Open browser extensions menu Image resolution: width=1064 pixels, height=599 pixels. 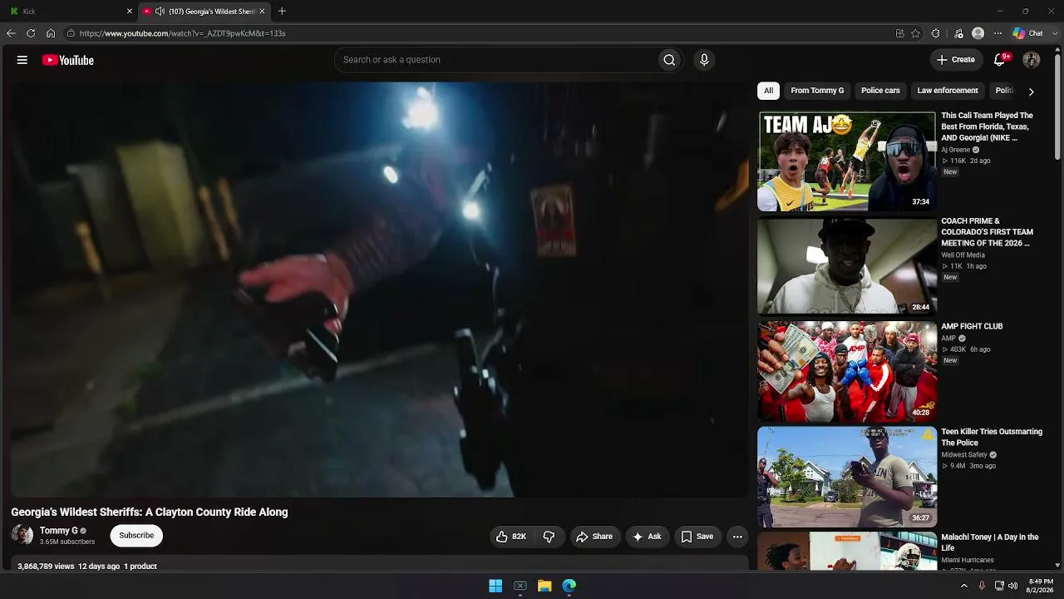936,33
